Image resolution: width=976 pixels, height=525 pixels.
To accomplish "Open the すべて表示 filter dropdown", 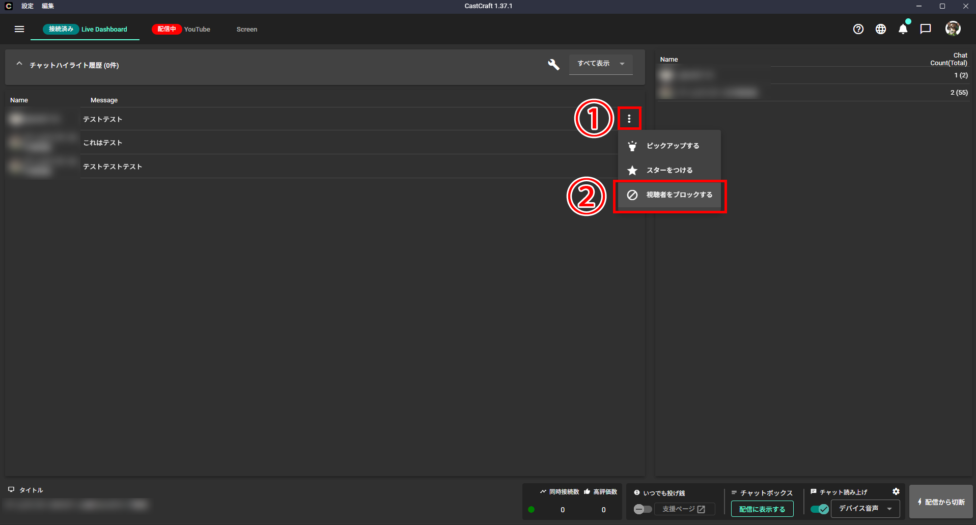I will [601, 64].
